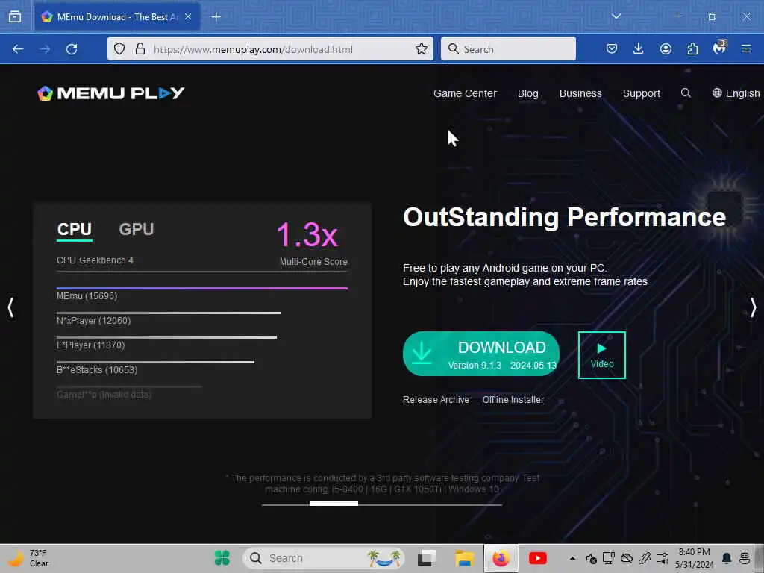Click the Firefox Search box
764x573 pixels.
coord(508,48)
